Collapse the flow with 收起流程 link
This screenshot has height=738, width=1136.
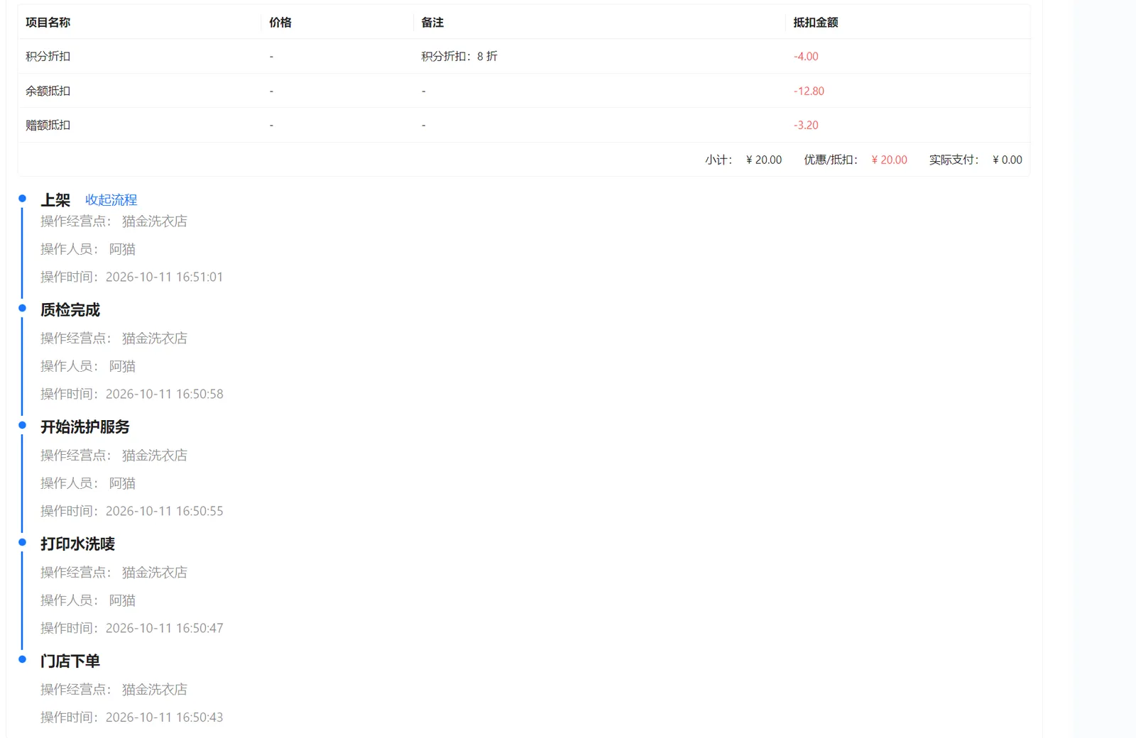111,200
